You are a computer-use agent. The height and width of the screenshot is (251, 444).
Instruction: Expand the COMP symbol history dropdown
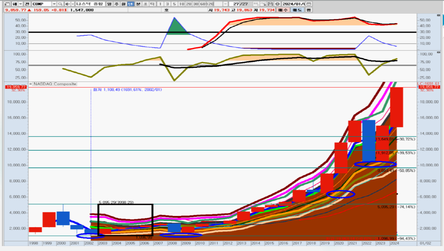pos(54,4)
